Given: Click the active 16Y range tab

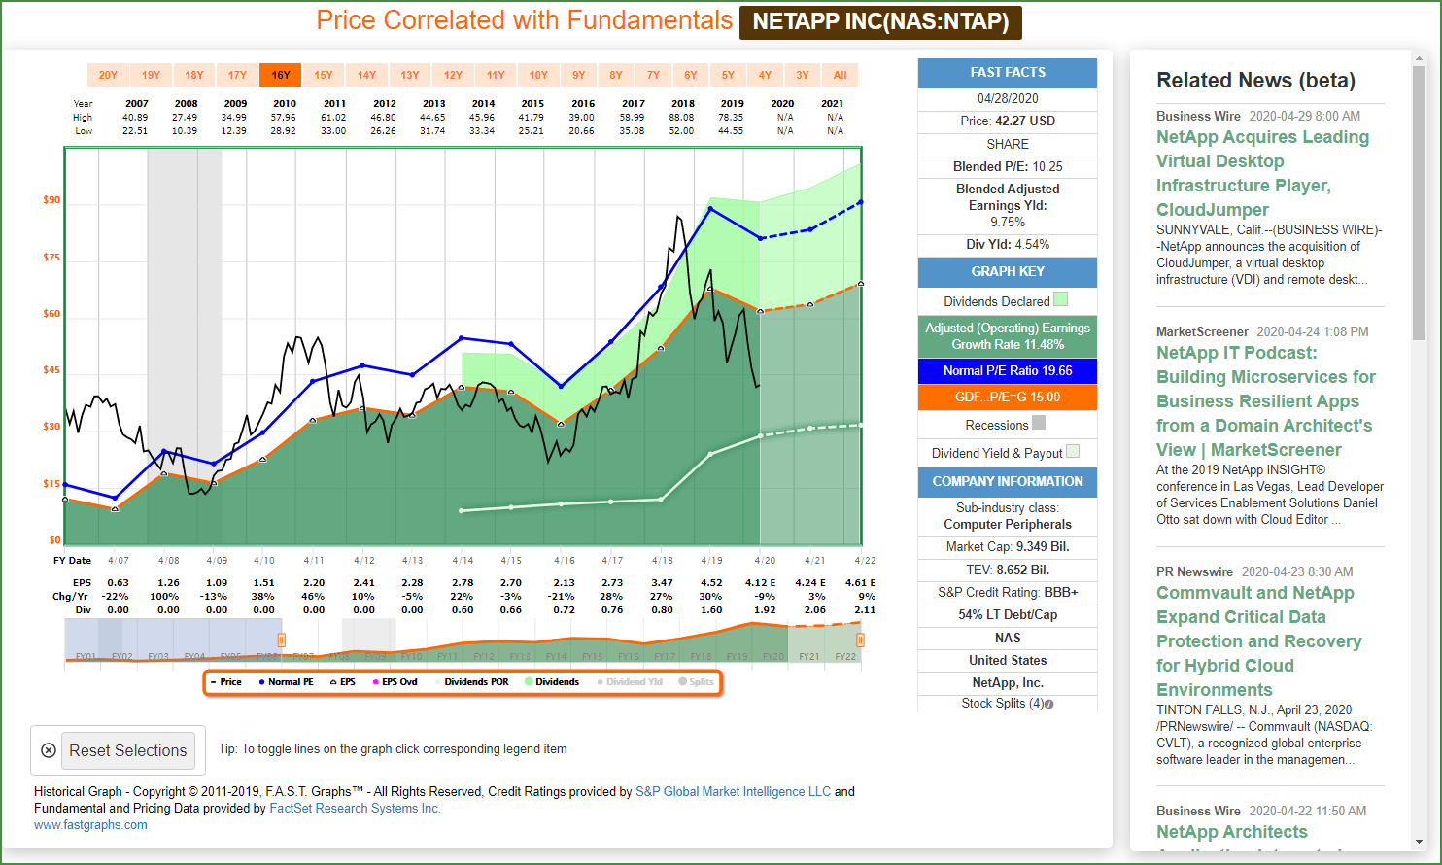Looking at the screenshot, I should (281, 75).
